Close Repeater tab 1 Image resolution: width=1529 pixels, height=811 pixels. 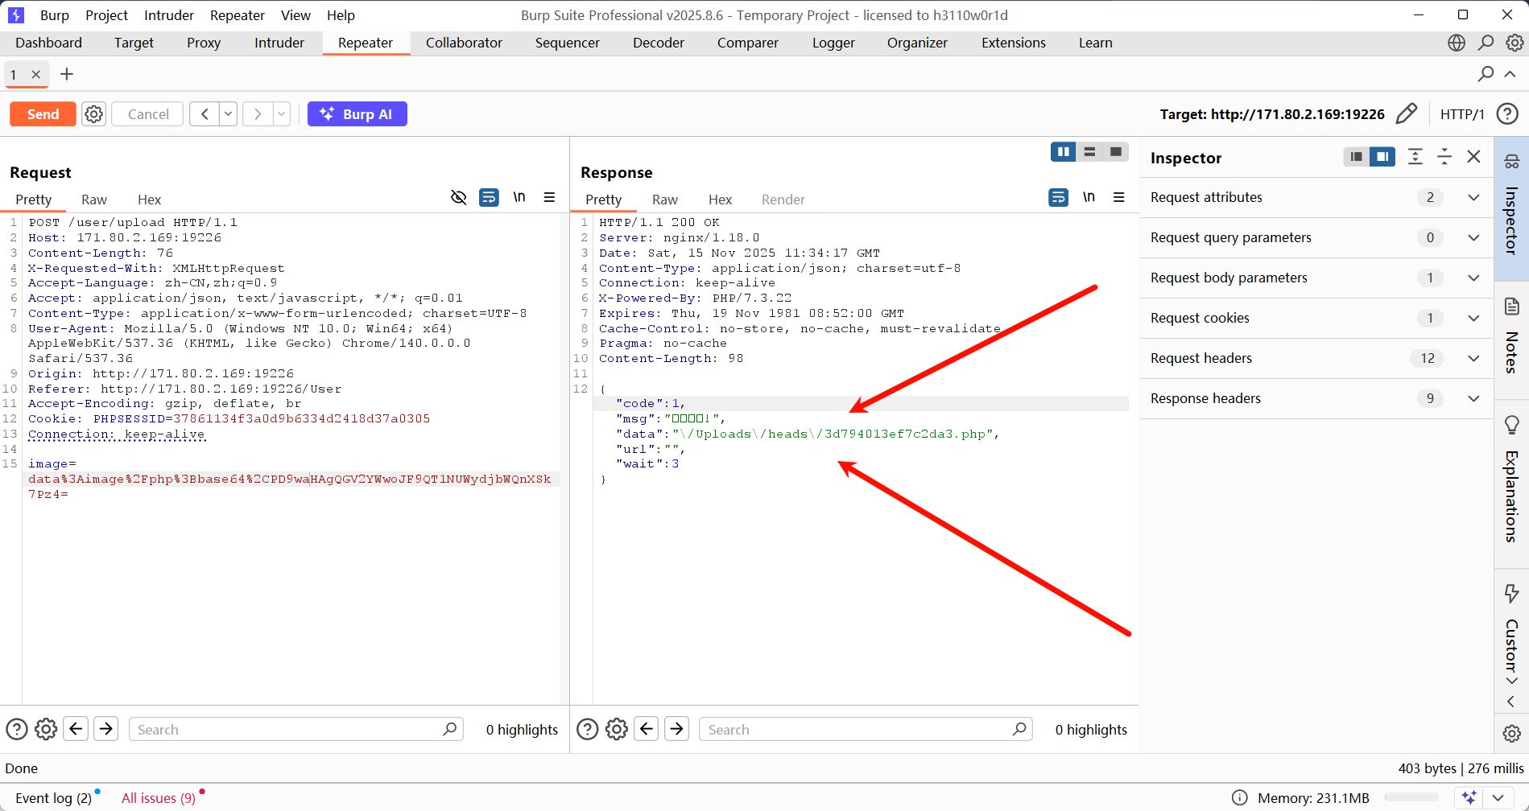(36, 75)
